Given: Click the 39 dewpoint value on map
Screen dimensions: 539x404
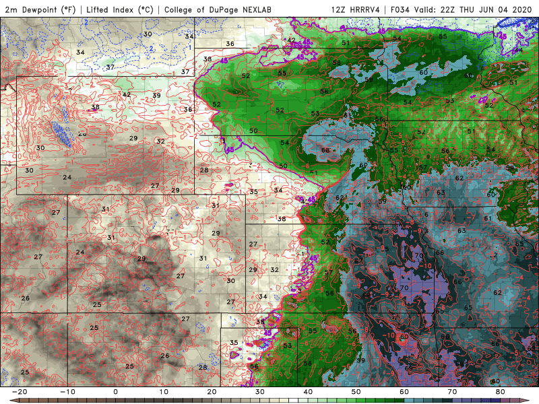Looking at the screenshot, I should click(x=157, y=96).
